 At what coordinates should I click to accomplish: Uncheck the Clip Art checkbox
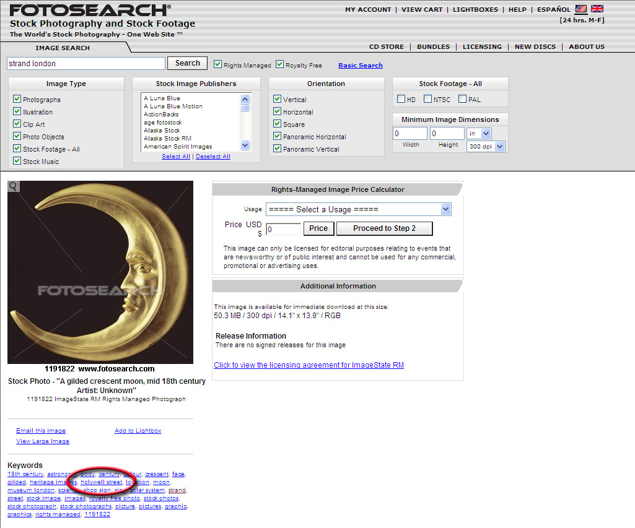[x=17, y=123]
